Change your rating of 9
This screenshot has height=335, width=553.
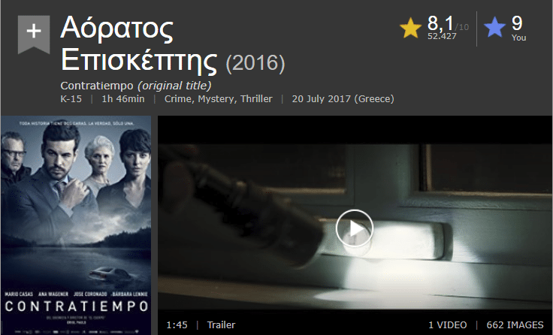pos(517,23)
